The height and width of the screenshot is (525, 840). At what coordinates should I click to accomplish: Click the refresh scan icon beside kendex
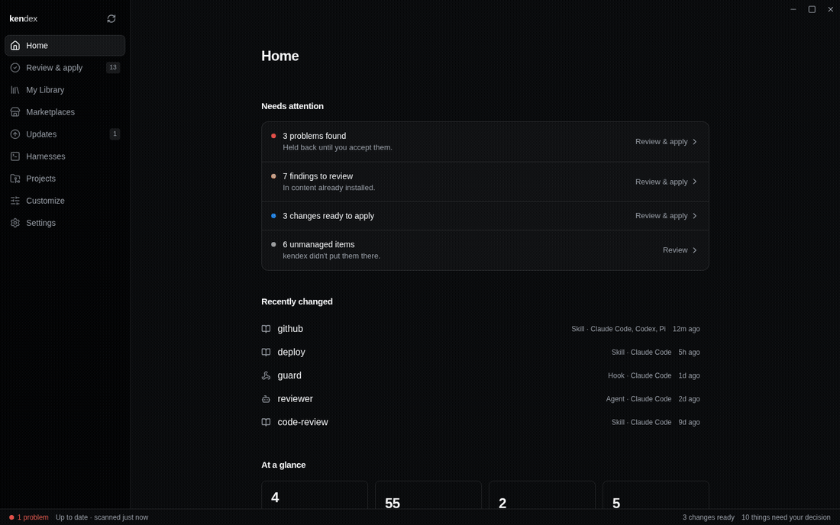point(111,19)
